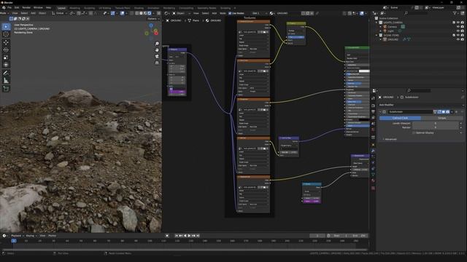Viewport: 467px width, 262px height.
Task: Toggle the camera view icon in viewport
Action: click(157, 56)
